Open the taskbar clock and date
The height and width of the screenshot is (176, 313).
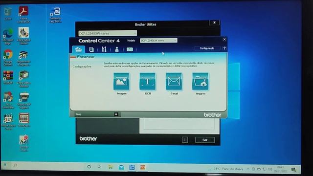click(x=281, y=169)
